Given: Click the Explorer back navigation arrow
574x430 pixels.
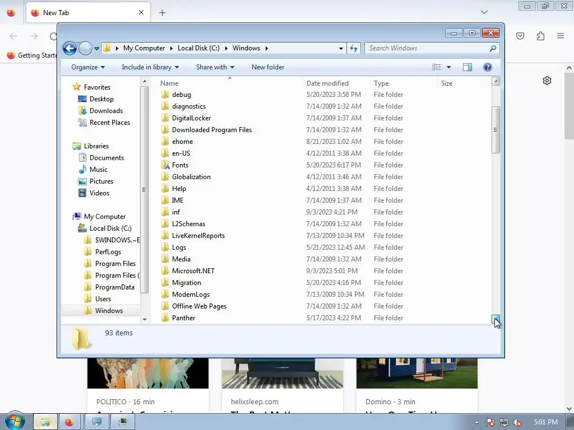Looking at the screenshot, I should tap(70, 48).
